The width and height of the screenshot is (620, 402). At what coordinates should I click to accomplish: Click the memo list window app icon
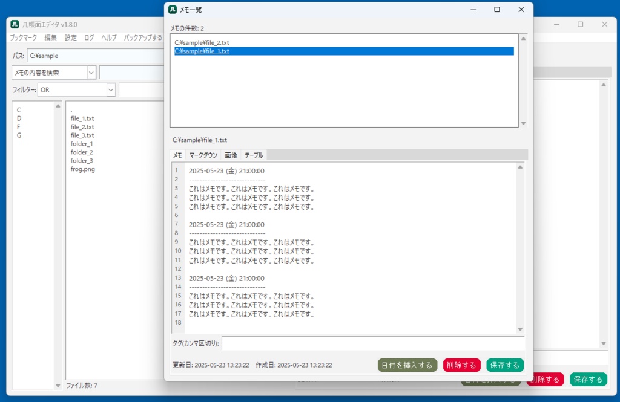[173, 10]
